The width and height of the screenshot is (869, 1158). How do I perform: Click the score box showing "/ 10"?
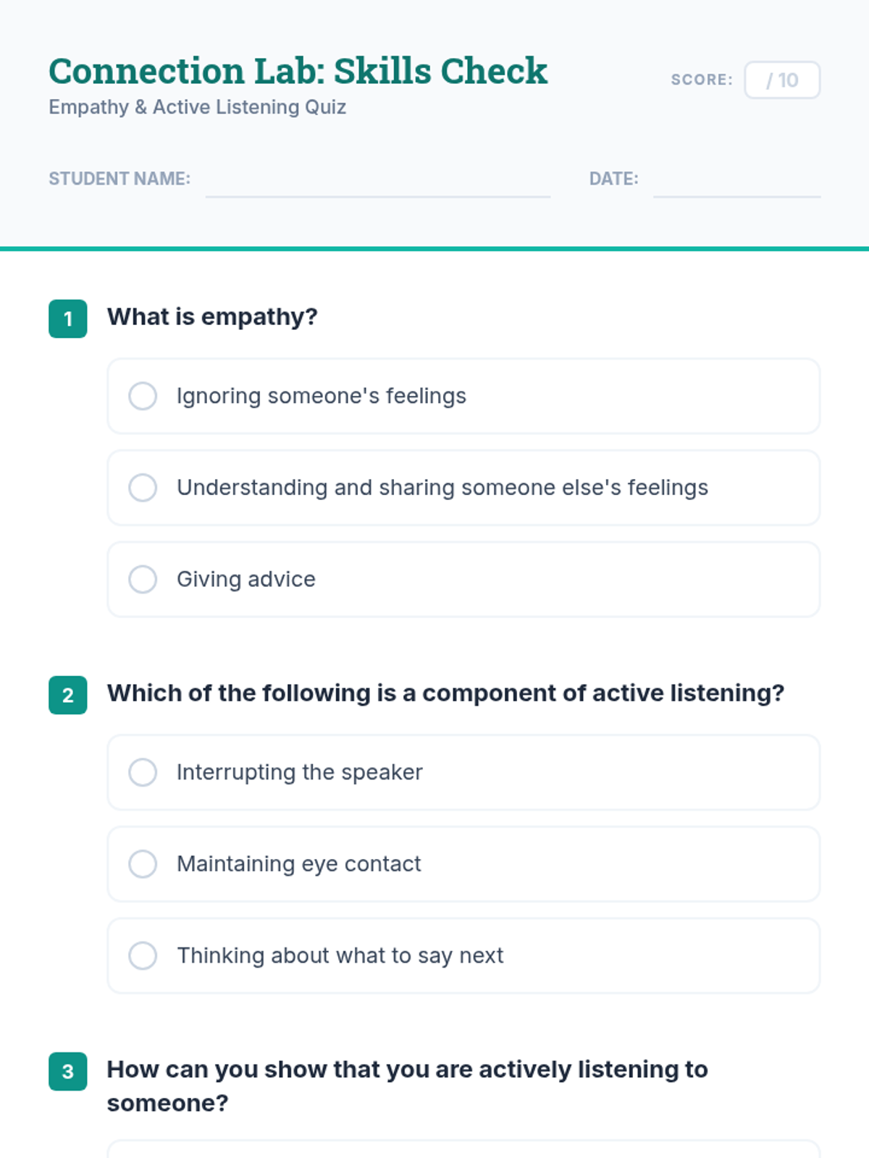pyautogui.click(x=782, y=80)
